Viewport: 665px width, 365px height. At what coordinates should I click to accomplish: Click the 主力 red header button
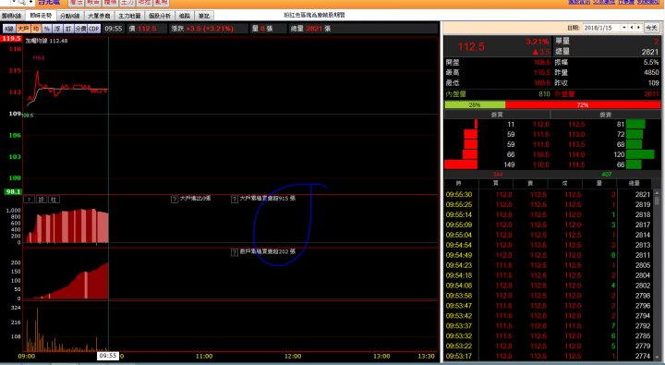tap(127, 3)
